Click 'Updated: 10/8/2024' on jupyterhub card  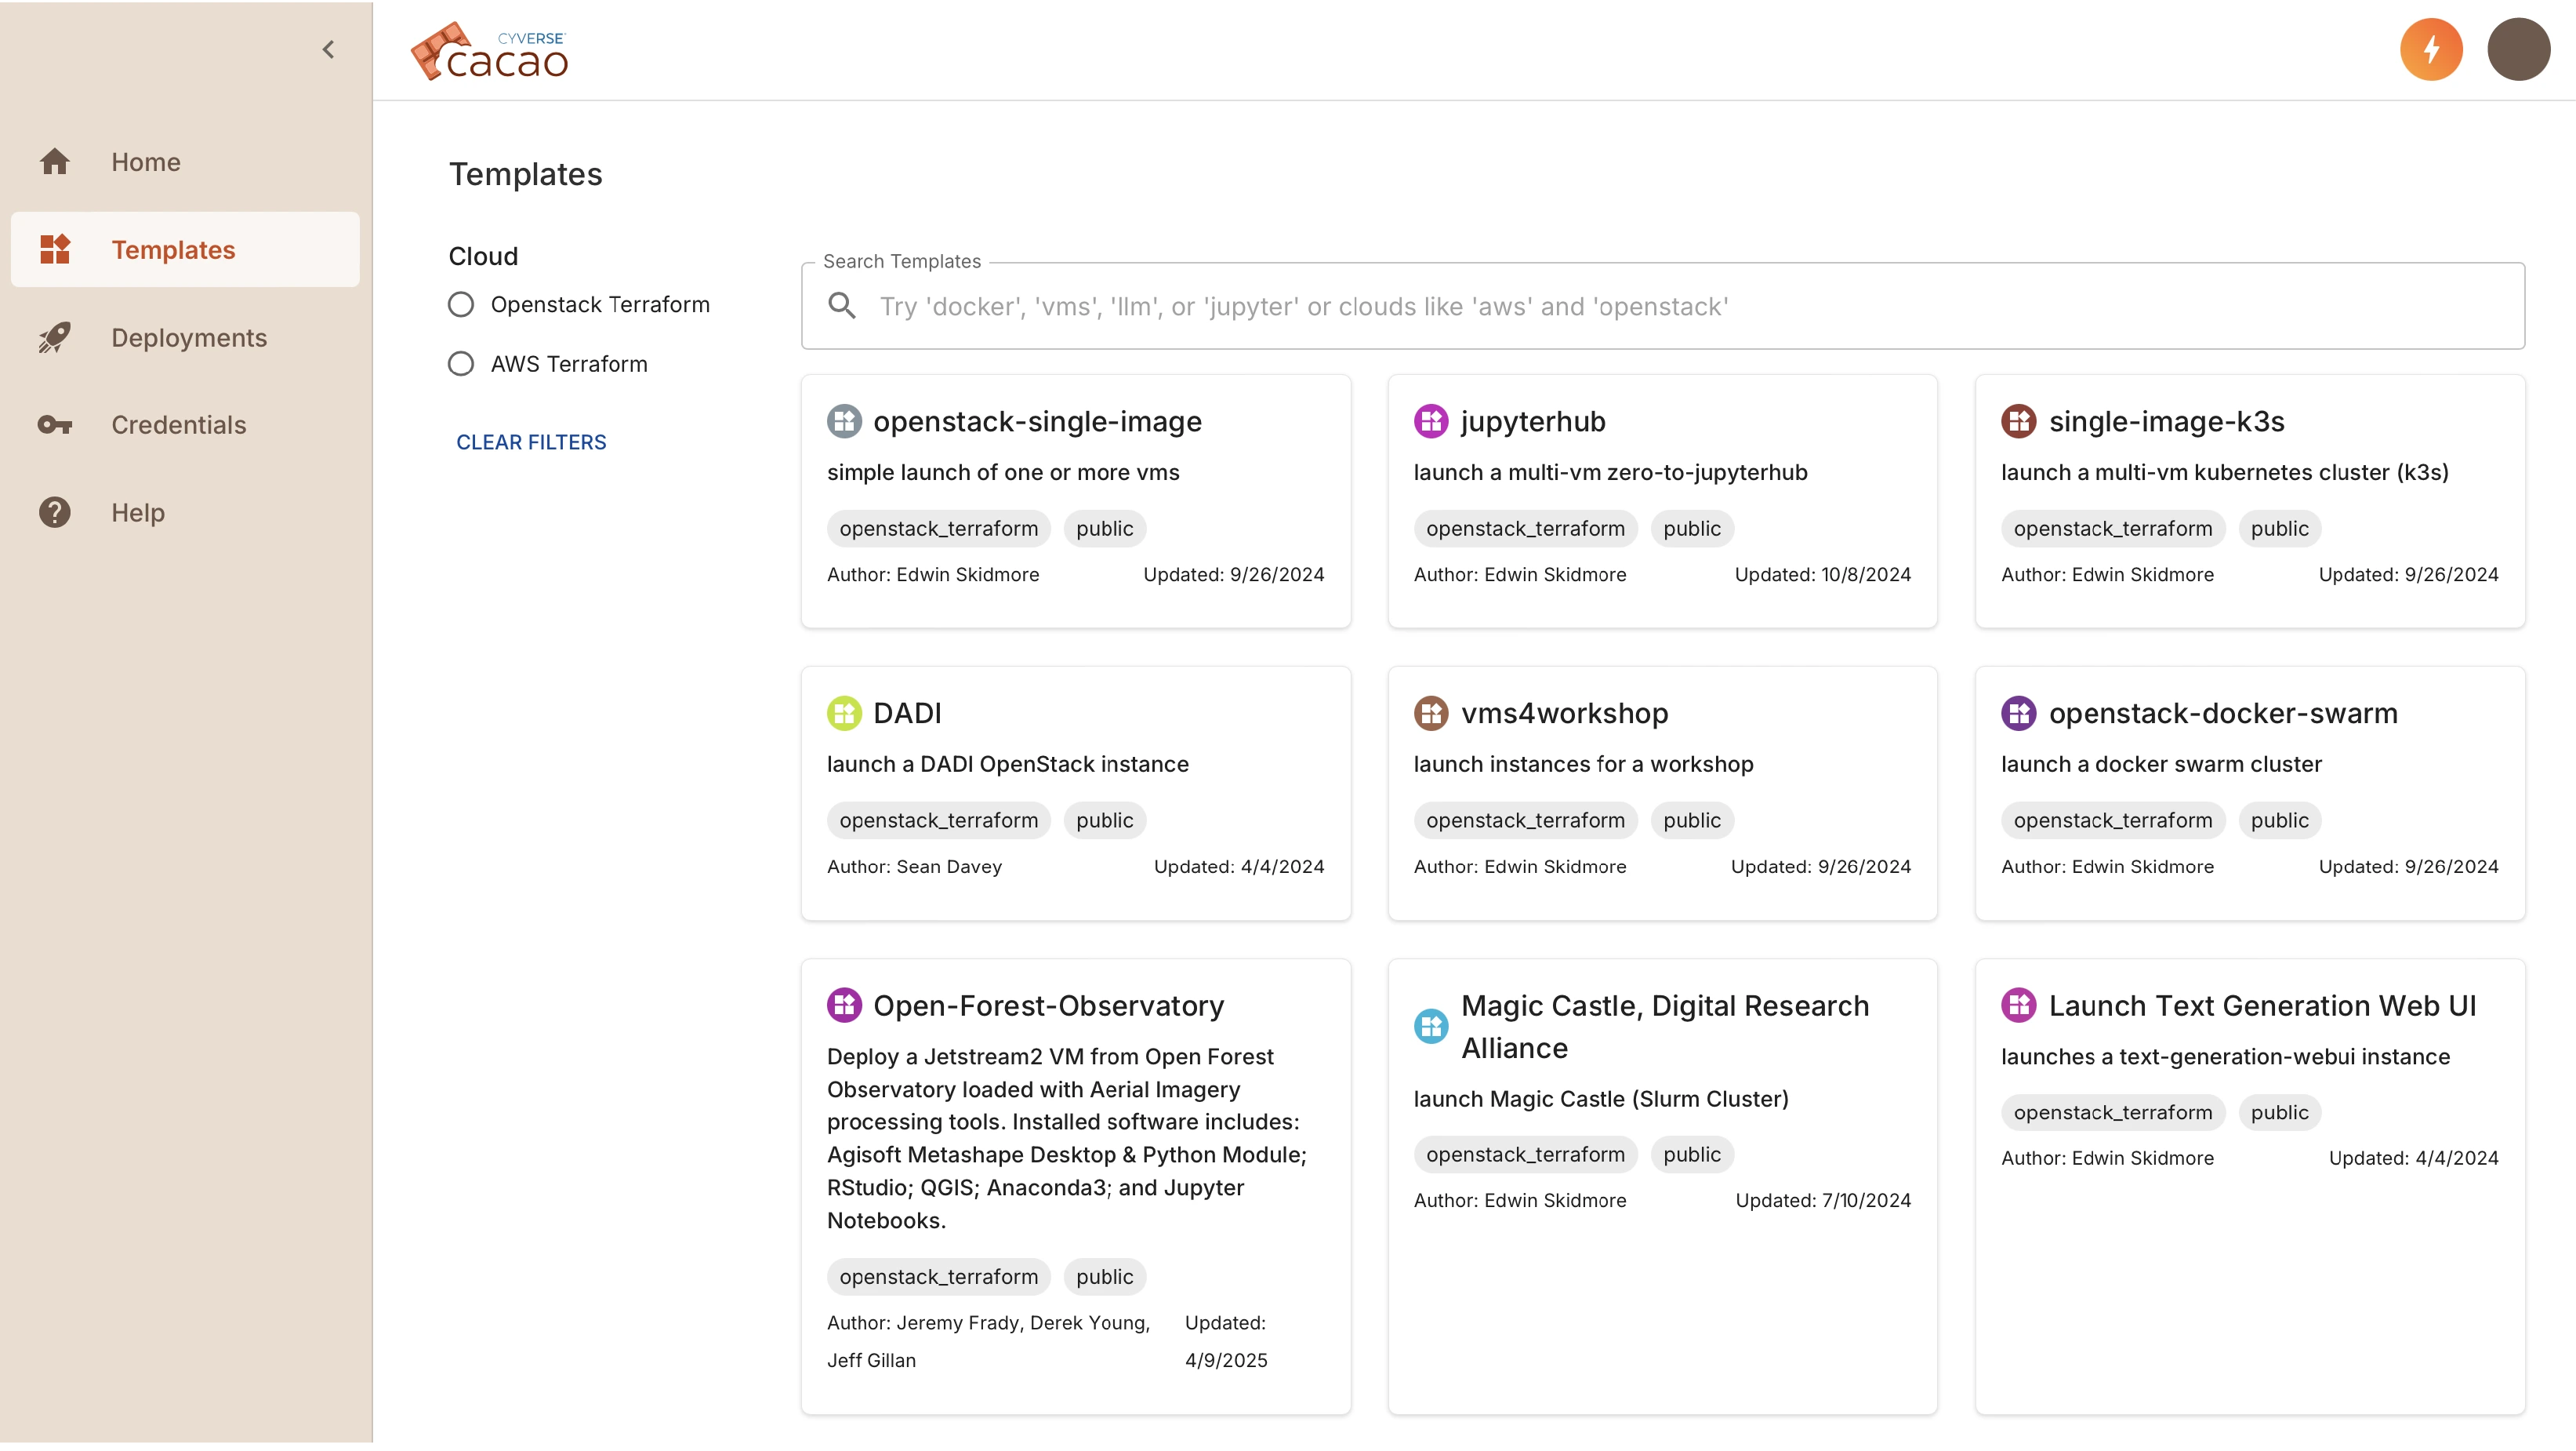click(x=1822, y=574)
